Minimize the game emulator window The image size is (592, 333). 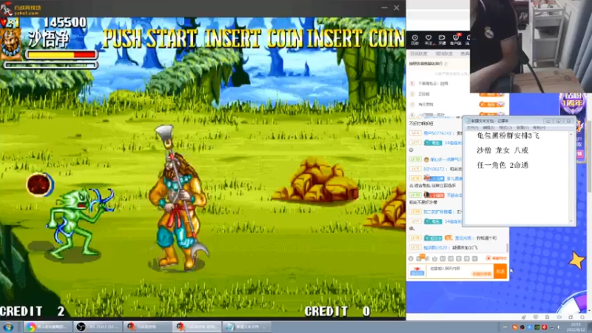pyautogui.click(x=384, y=7)
